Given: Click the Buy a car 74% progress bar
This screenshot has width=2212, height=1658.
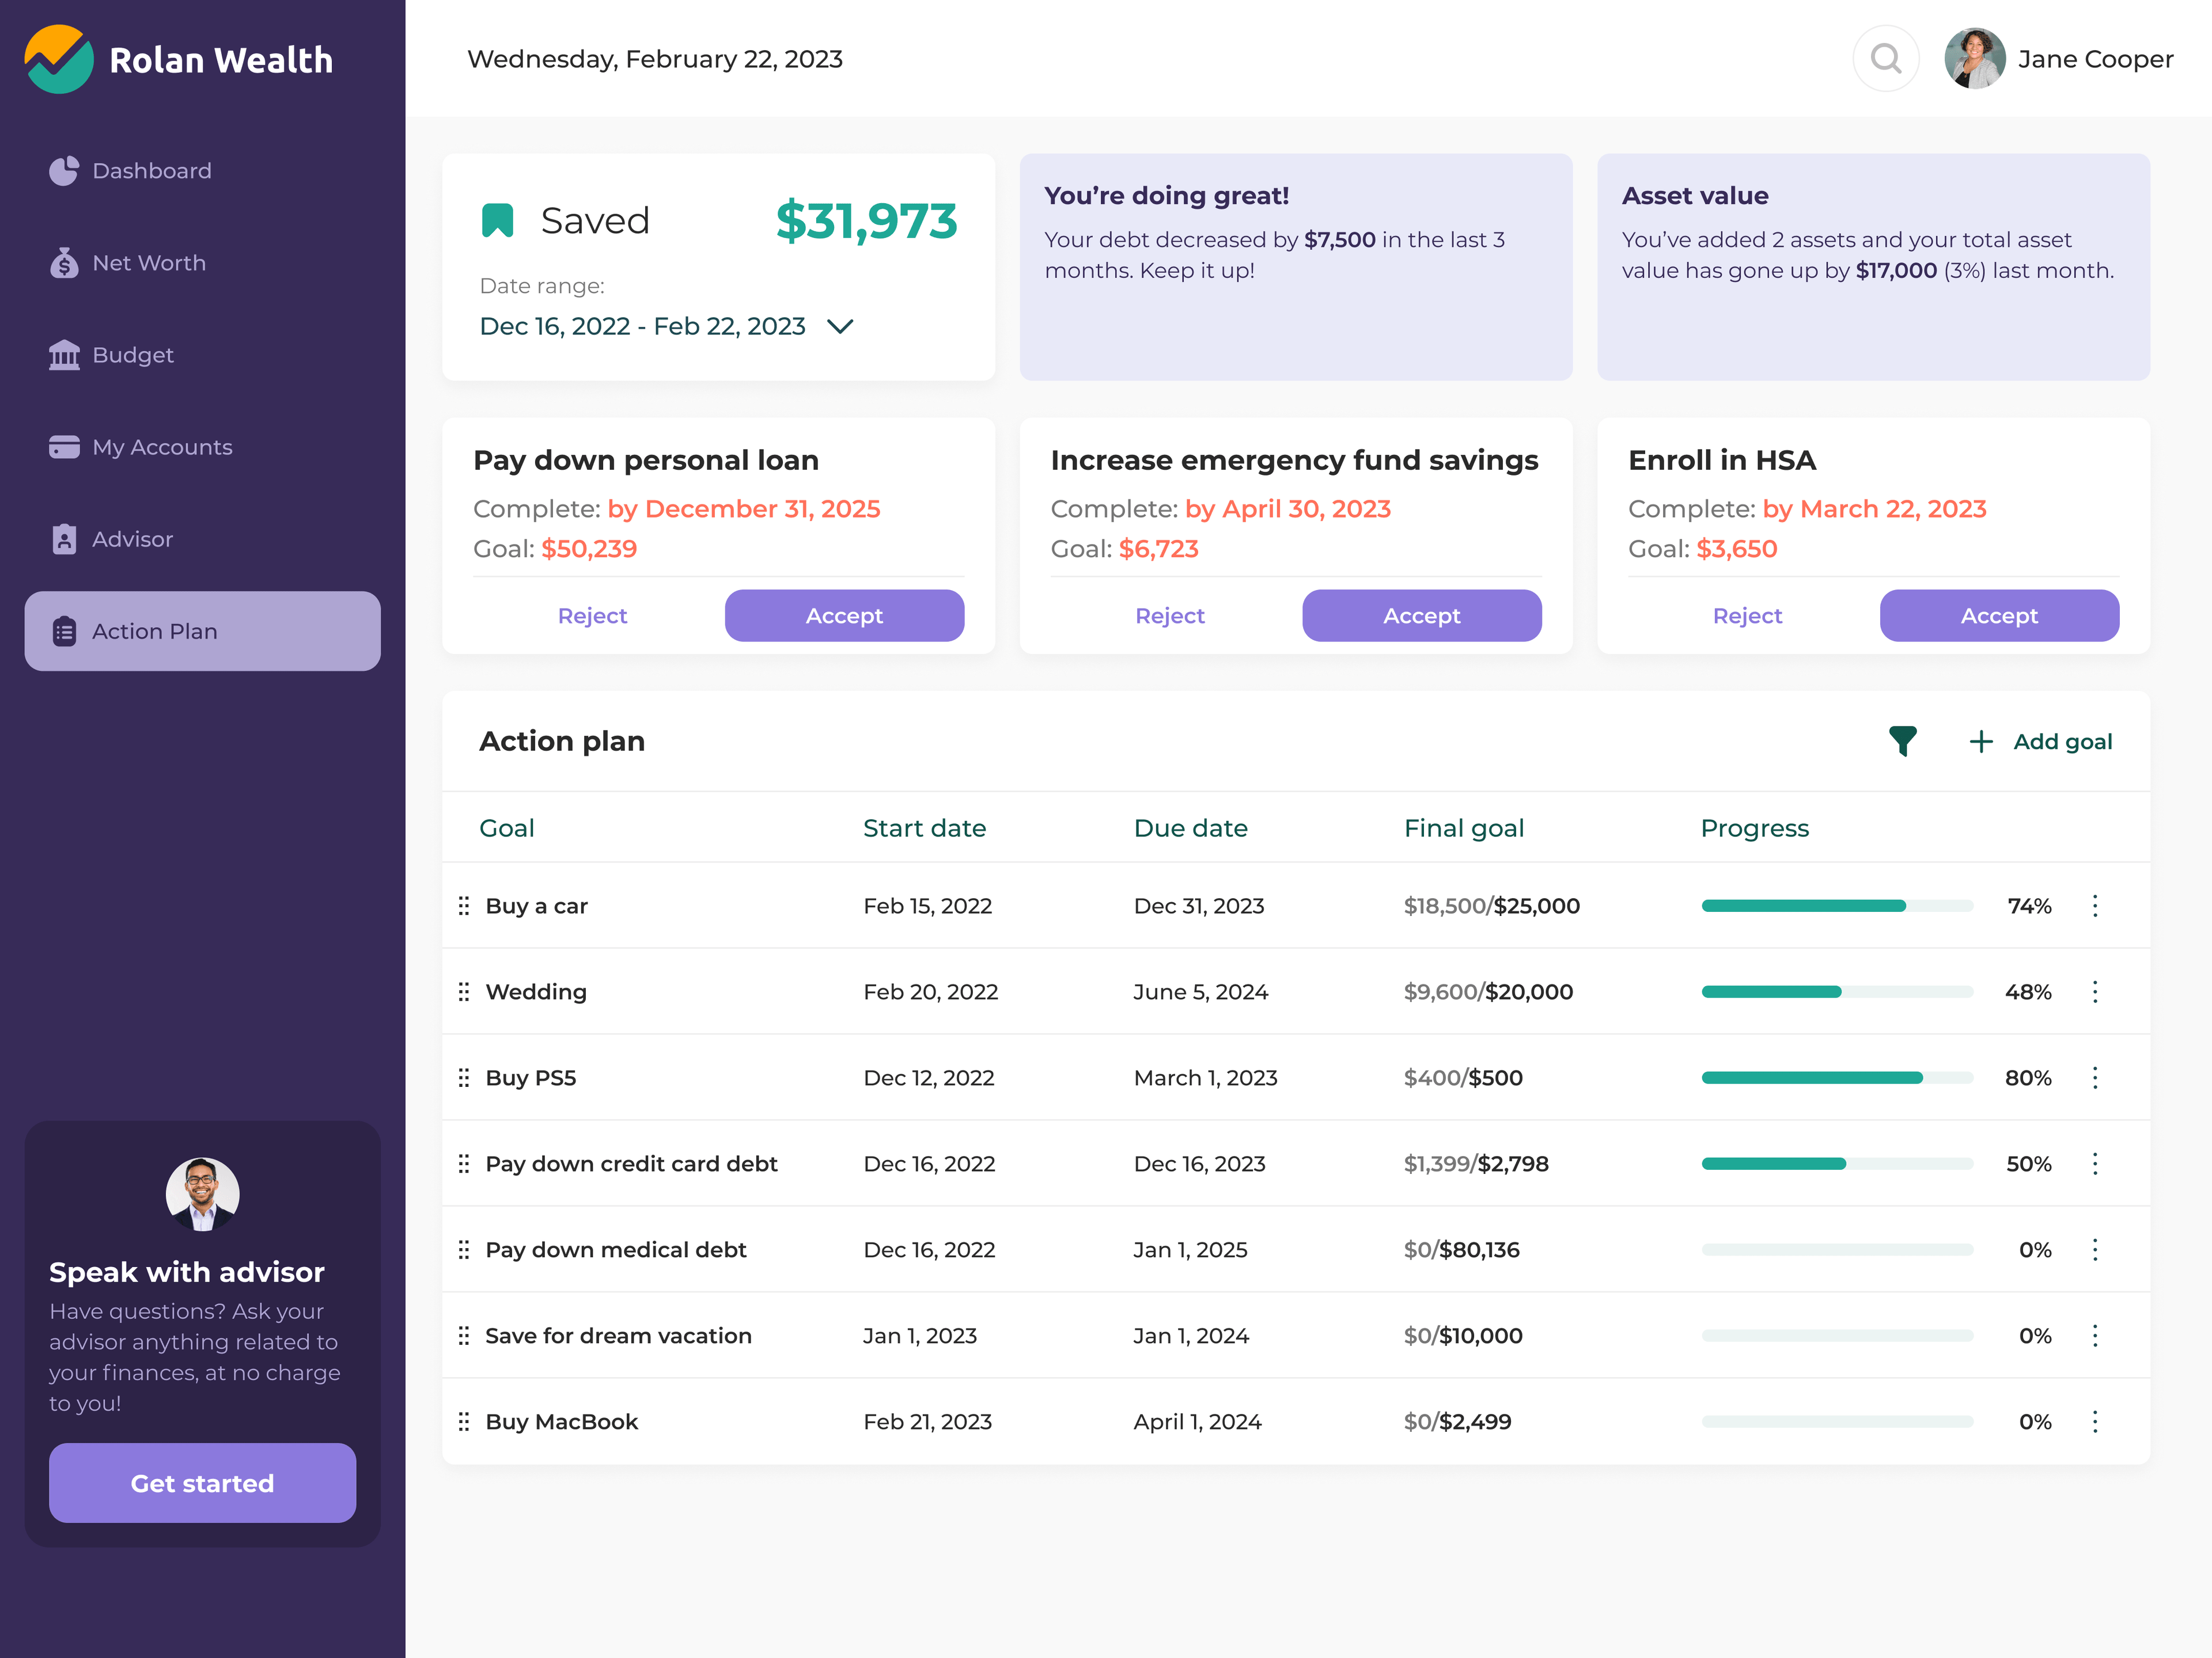Looking at the screenshot, I should click(x=1837, y=906).
